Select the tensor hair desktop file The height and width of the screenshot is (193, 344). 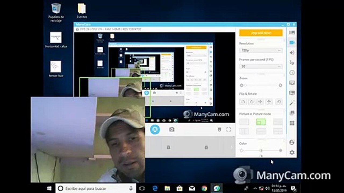tap(56, 69)
